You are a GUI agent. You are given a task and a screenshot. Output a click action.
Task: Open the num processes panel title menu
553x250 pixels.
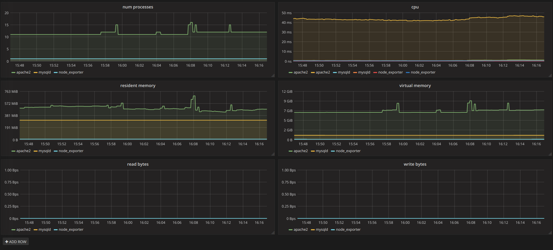click(x=138, y=7)
